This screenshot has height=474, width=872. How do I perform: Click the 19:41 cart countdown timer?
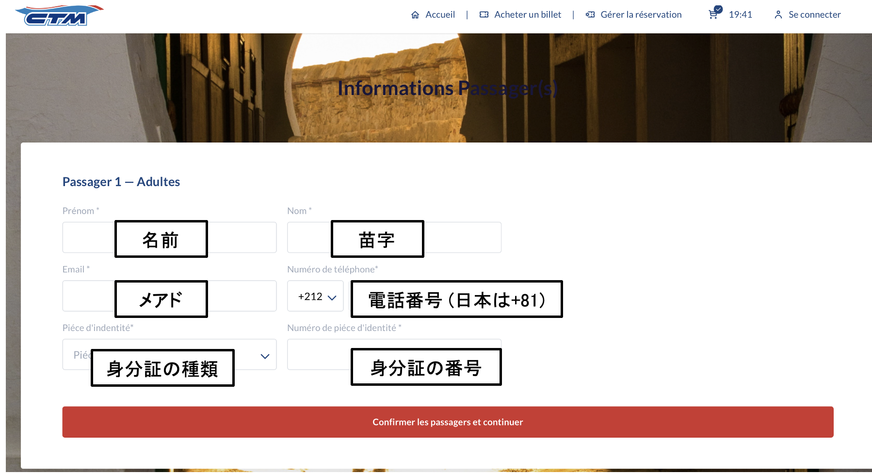coord(740,15)
